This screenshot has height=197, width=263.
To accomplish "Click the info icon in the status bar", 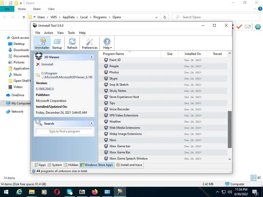I will (34, 171).
